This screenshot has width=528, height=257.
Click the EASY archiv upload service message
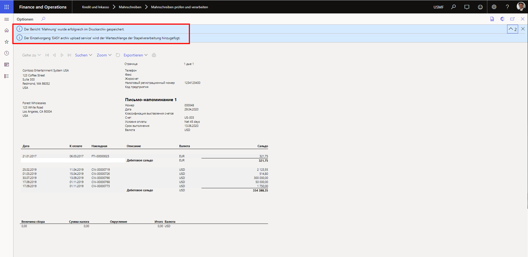click(102, 38)
